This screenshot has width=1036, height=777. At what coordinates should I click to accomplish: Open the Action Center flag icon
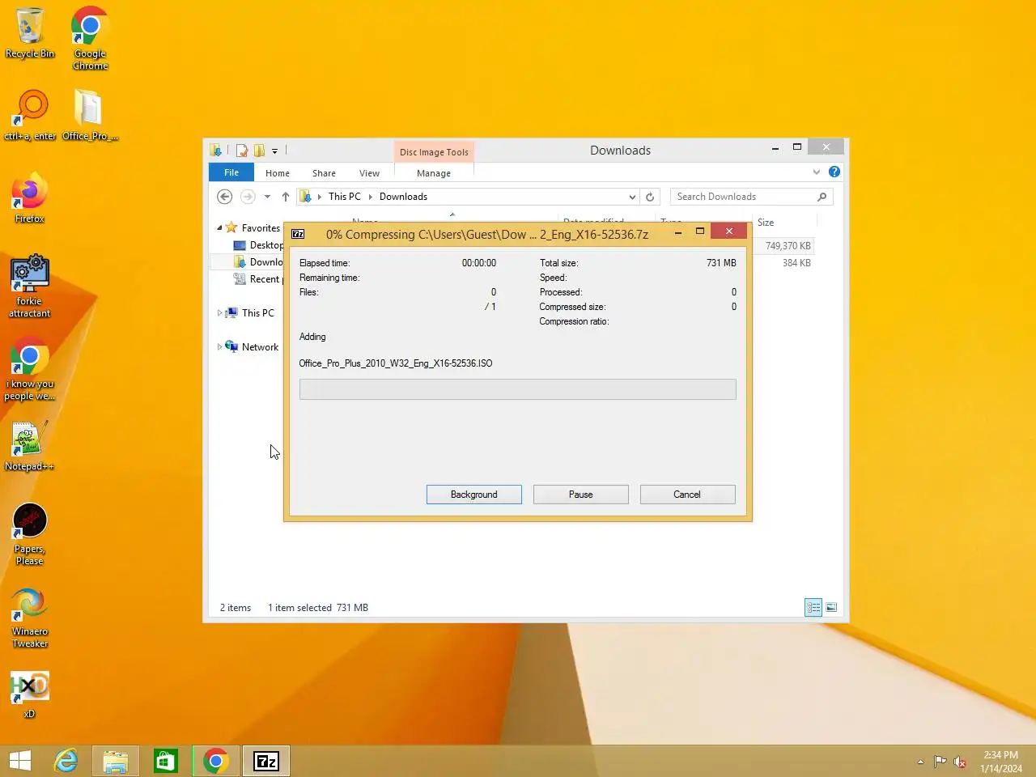[x=940, y=762]
